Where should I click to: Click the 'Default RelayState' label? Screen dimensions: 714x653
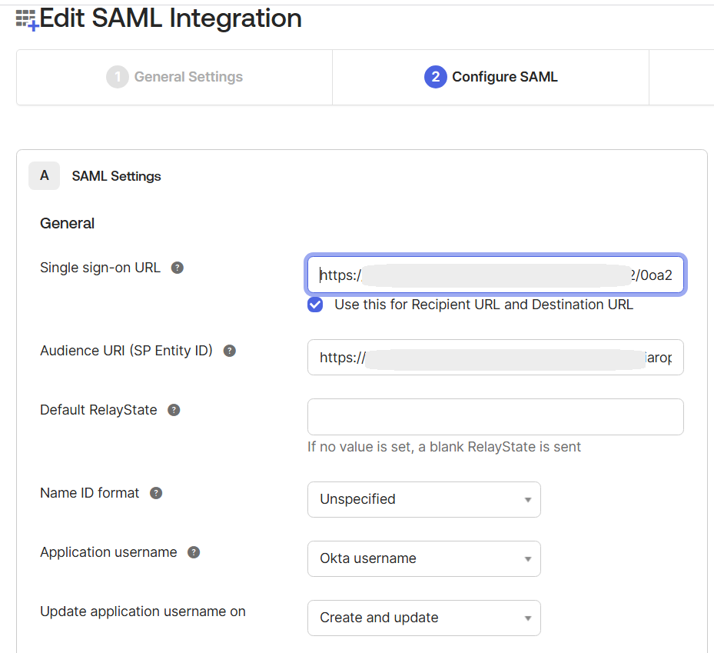tap(99, 410)
